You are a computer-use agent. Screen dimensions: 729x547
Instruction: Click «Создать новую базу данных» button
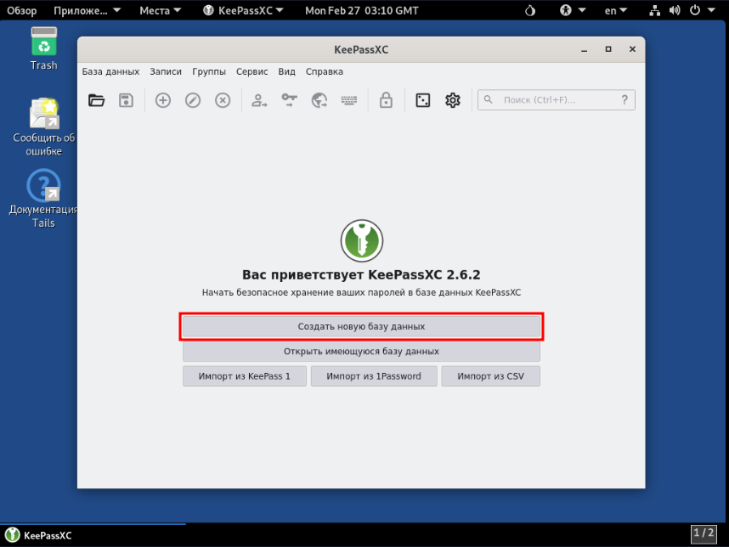coord(361,326)
